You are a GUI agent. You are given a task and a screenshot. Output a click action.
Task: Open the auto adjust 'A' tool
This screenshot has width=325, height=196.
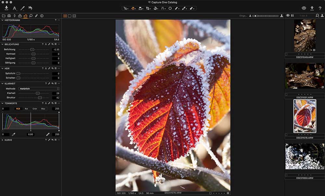(x=14, y=8)
